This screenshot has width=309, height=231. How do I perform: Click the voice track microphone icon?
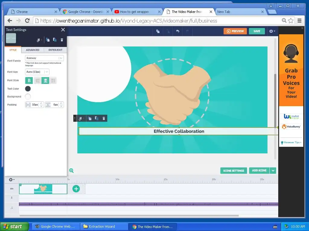[x=12, y=198]
